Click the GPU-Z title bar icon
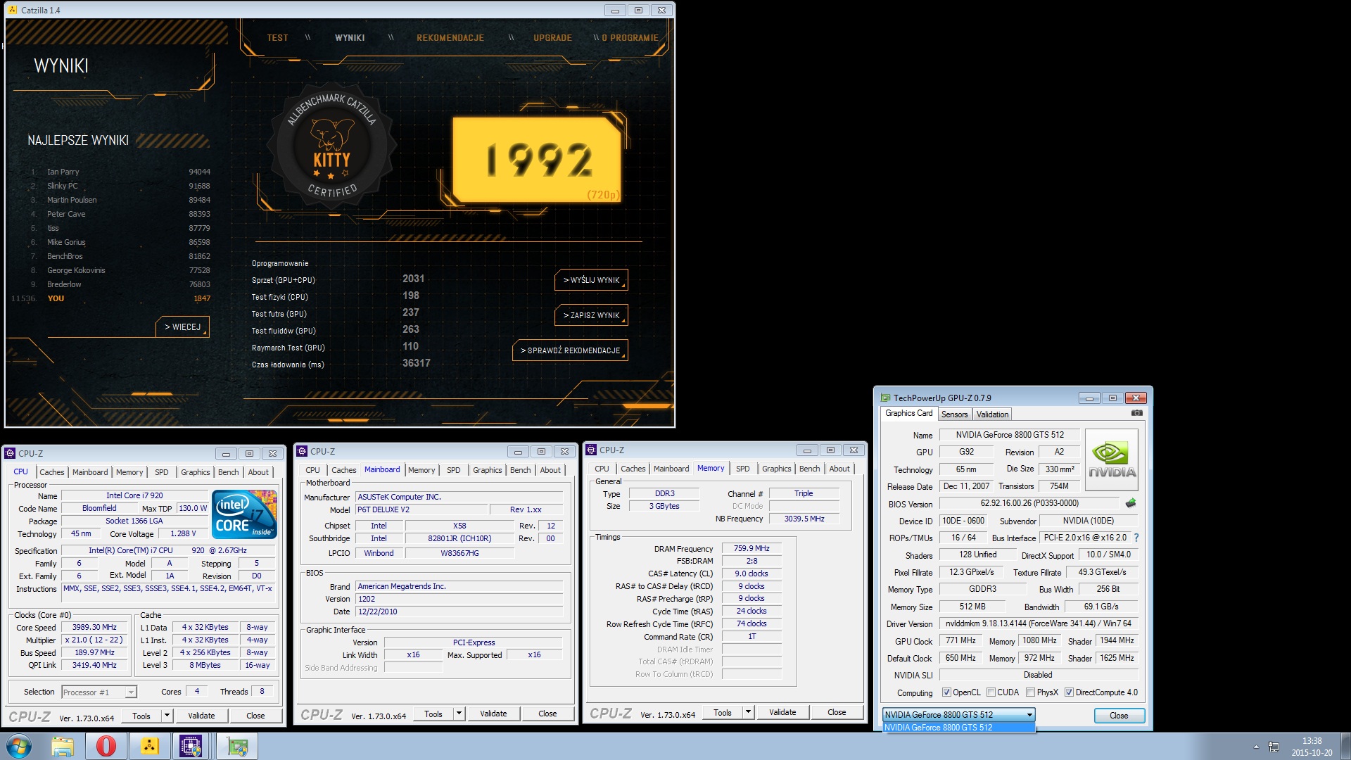The image size is (1351, 760). point(886,398)
